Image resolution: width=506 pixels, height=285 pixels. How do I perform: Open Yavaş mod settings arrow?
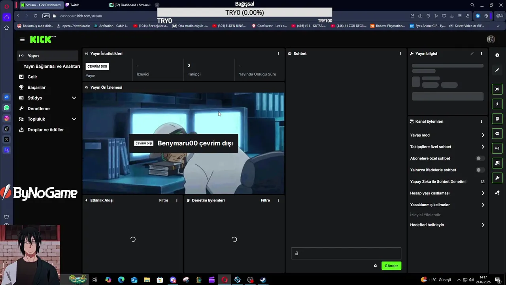pos(483,135)
